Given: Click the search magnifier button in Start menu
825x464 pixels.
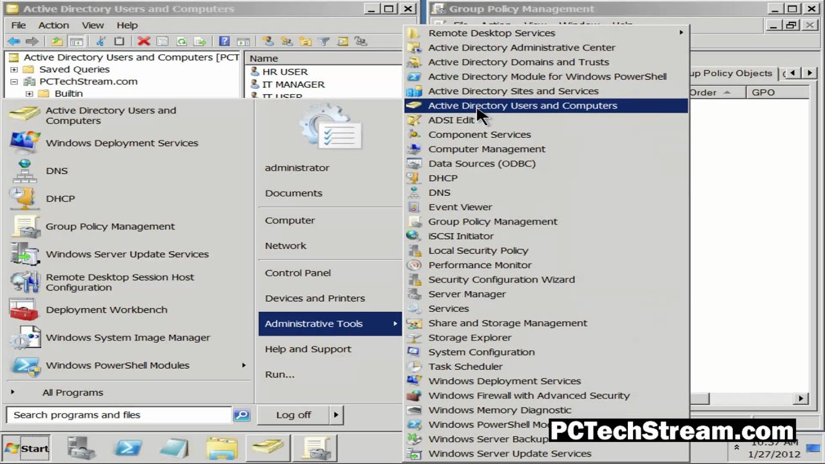Looking at the screenshot, I should (x=241, y=415).
